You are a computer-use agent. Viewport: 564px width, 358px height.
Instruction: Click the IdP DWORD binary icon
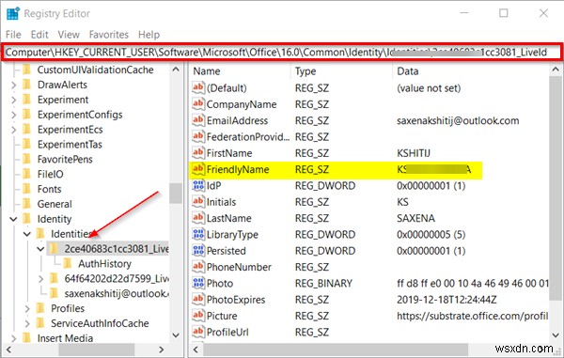coord(198,185)
